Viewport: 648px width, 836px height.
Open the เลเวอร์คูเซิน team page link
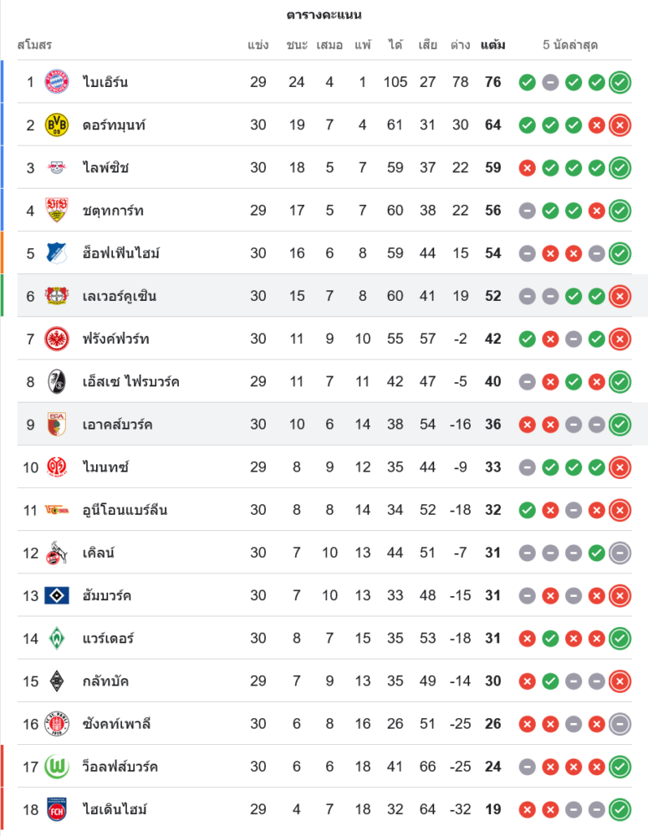[120, 296]
